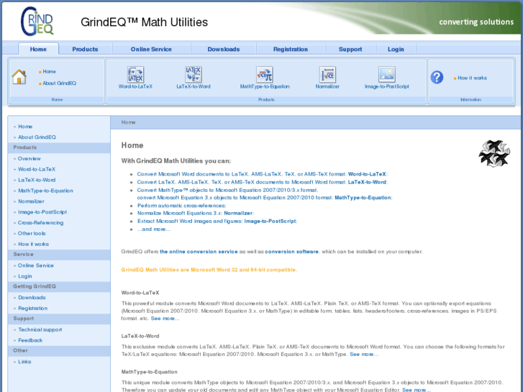Screen dimensions: 523x392
Task: Click the blue question mark icon
Action: point(437,78)
